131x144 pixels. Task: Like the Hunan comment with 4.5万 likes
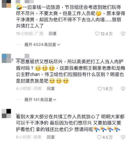(99, 137)
